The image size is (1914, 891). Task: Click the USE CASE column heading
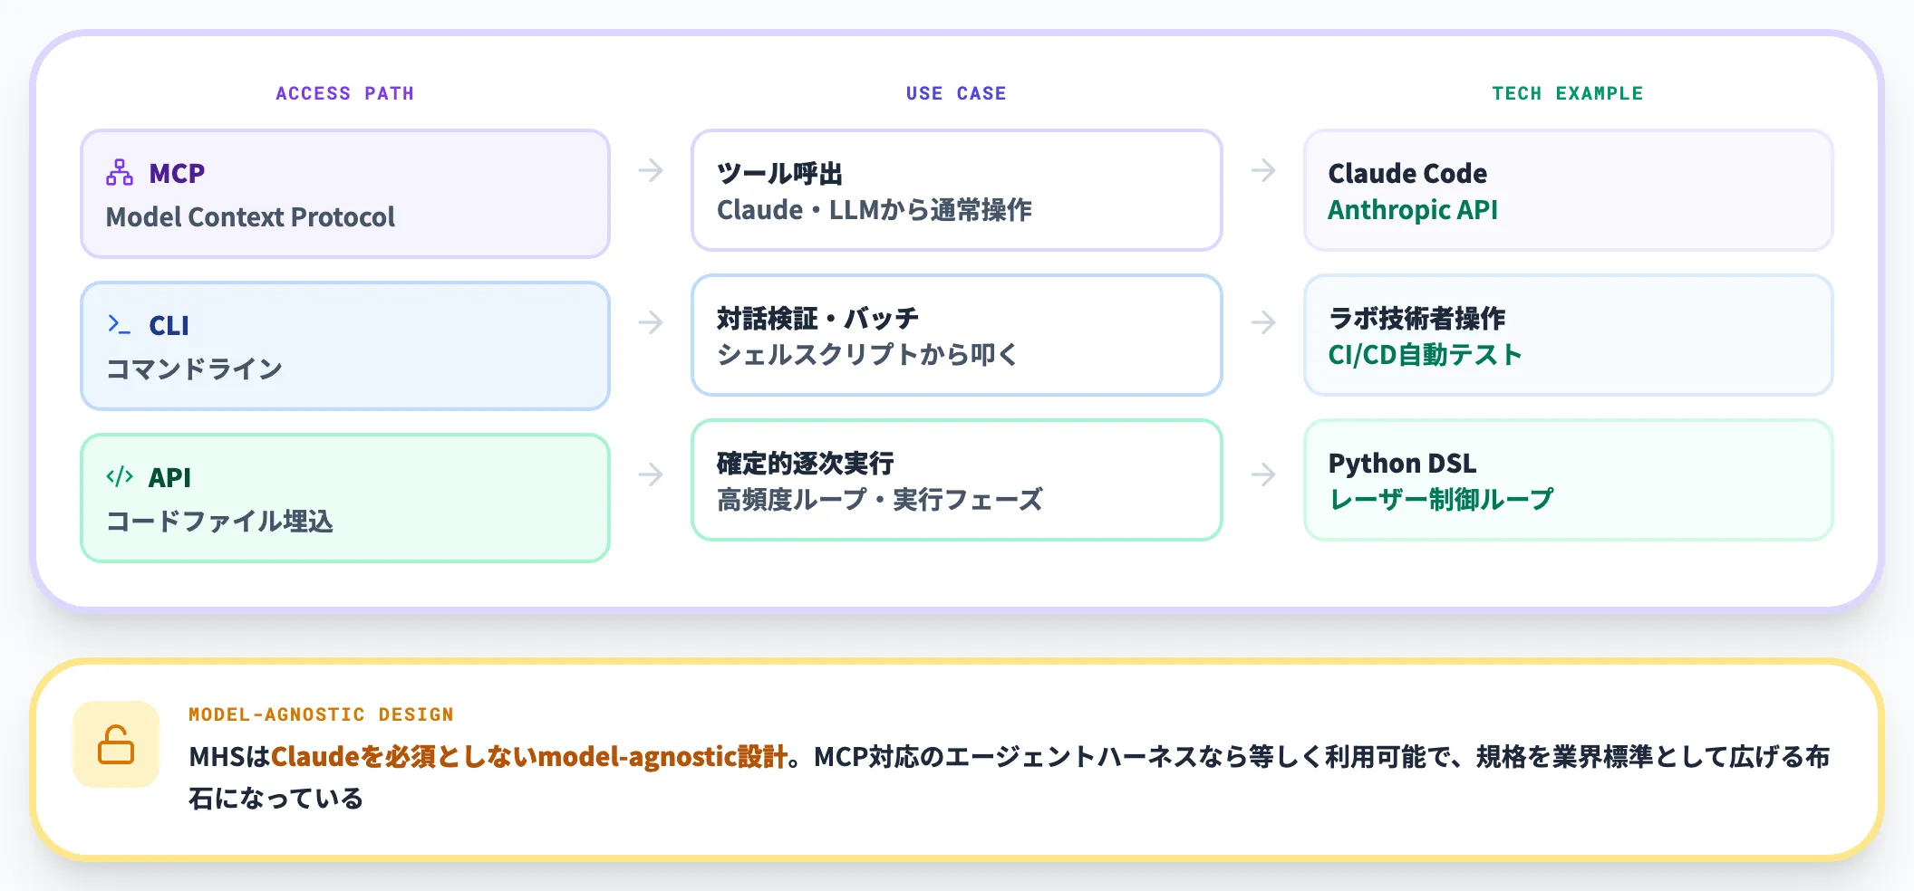(956, 93)
